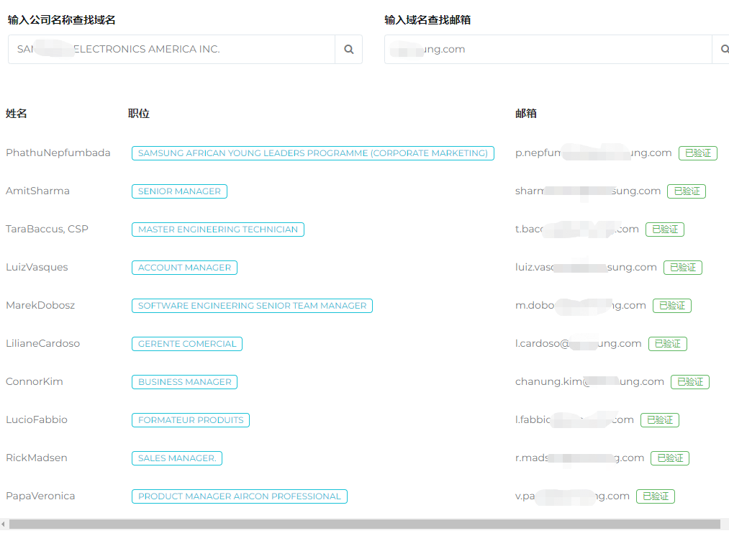Click the 已验证 badge in the SENIOR MANAGER row
The width and height of the screenshot is (729, 536).
(x=687, y=191)
